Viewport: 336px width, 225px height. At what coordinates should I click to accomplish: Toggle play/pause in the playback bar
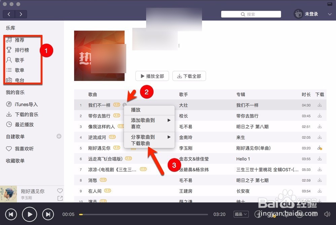29,214
